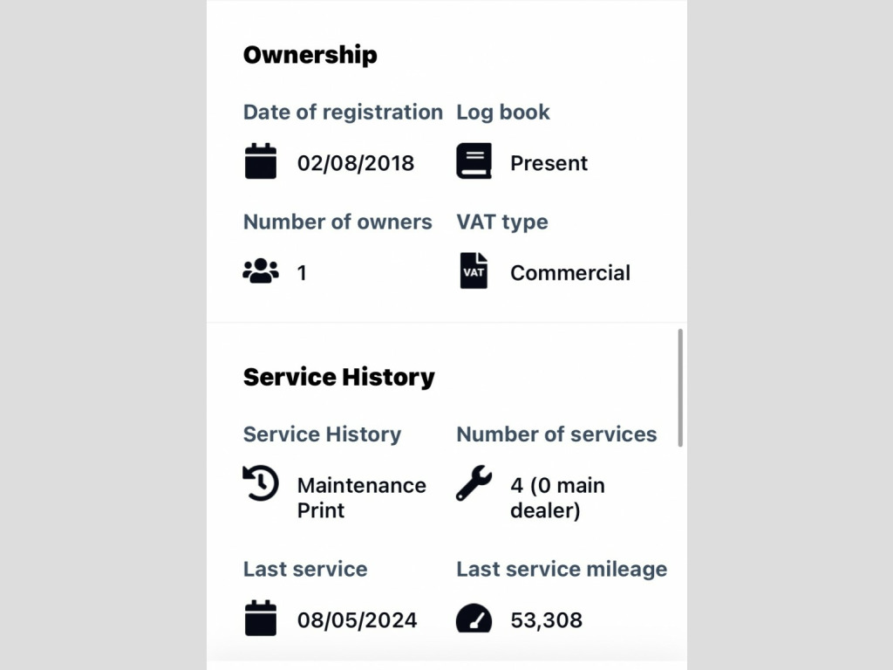Click the log book icon
The height and width of the screenshot is (670, 893).
tap(474, 162)
